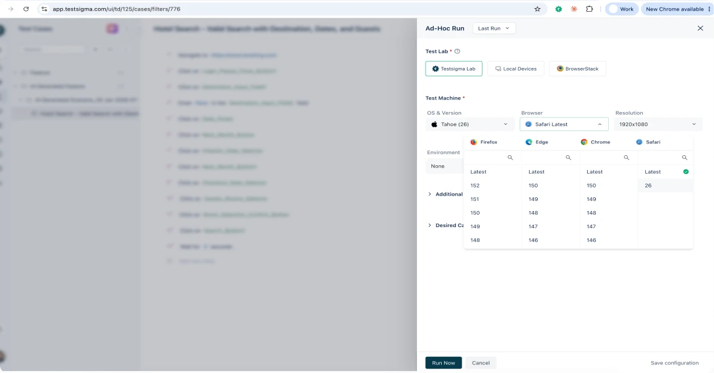Viewport: 714px width, 373px height.
Task: Bookmark this page with the star icon
Action: click(x=537, y=9)
